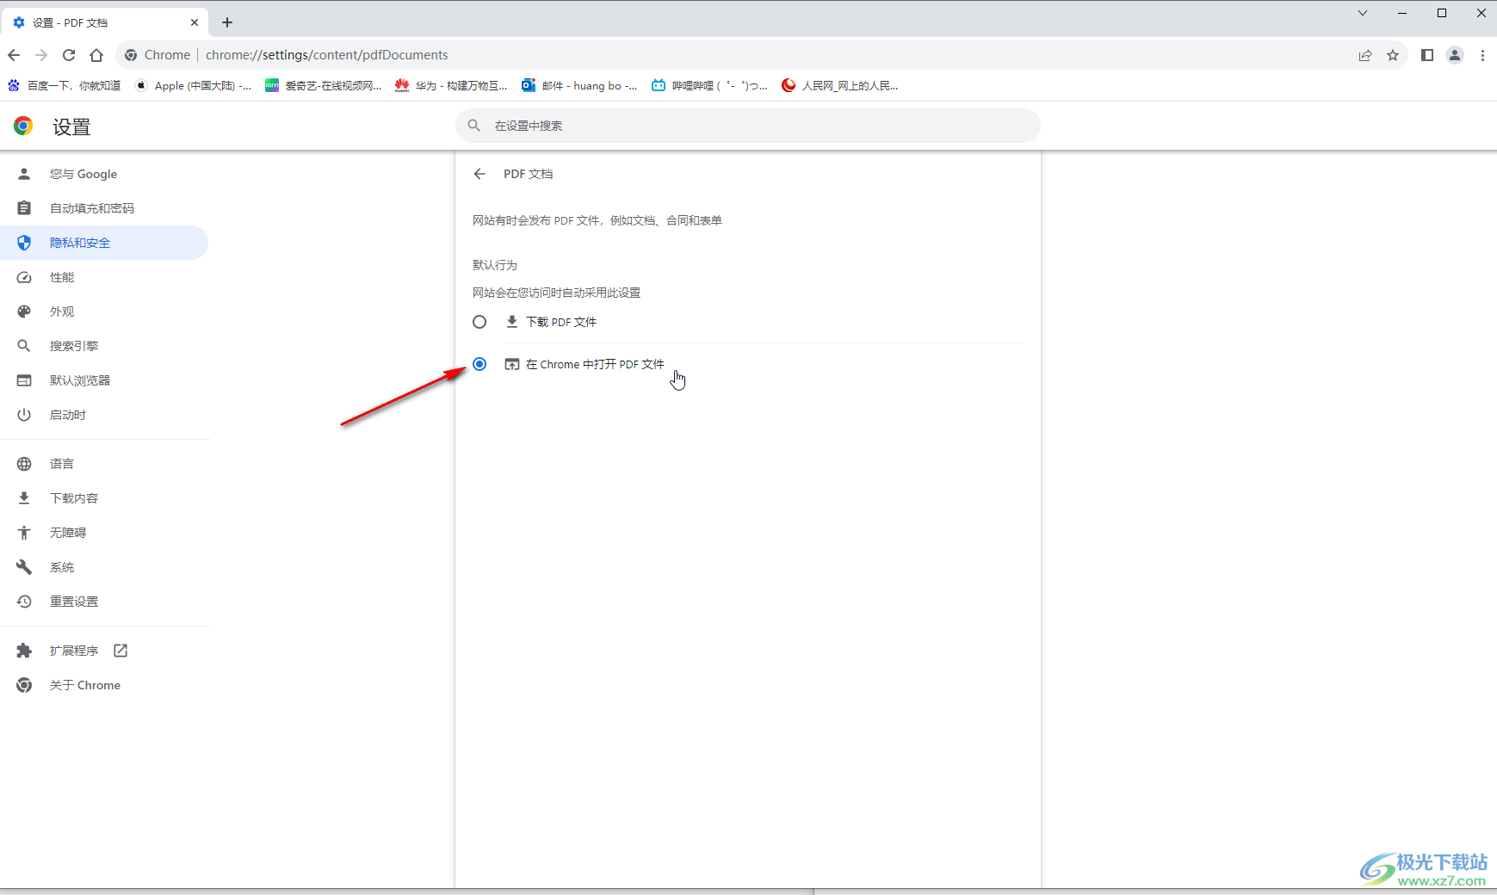Open 系统 settings section
This screenshot has height=895, width=1497.
click(104, 567)
